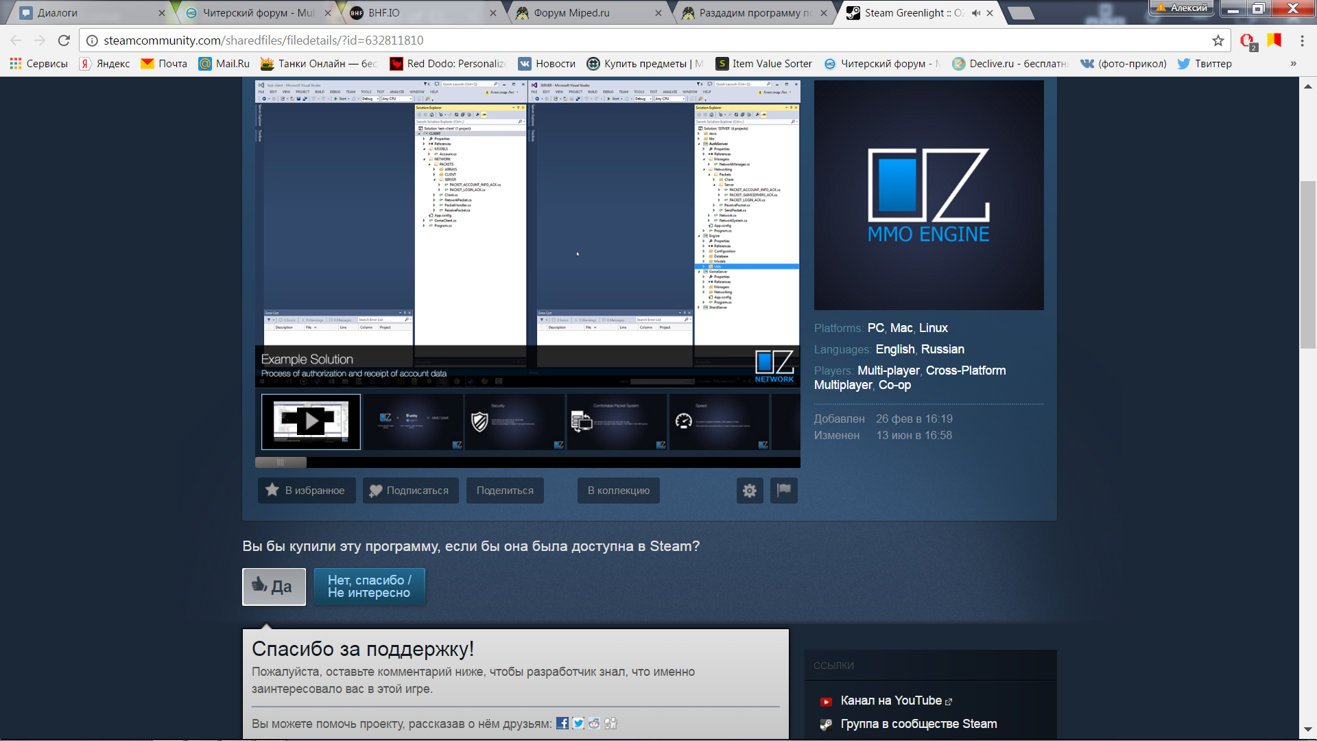Open the Алексий Chrome profile button
Viewport: 1317px width, 741px height.
(1181, 8)
